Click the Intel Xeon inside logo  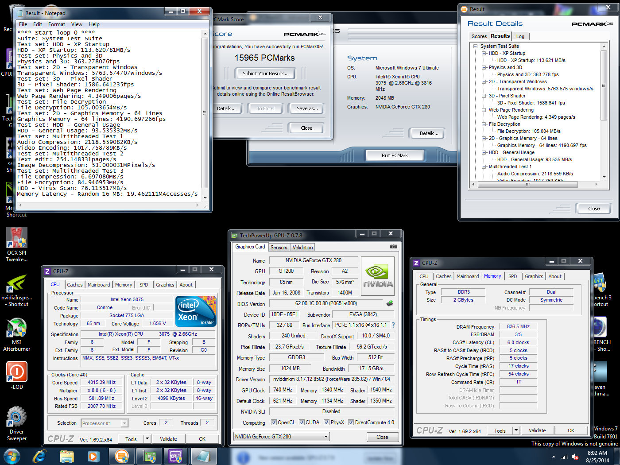[196, 311]
